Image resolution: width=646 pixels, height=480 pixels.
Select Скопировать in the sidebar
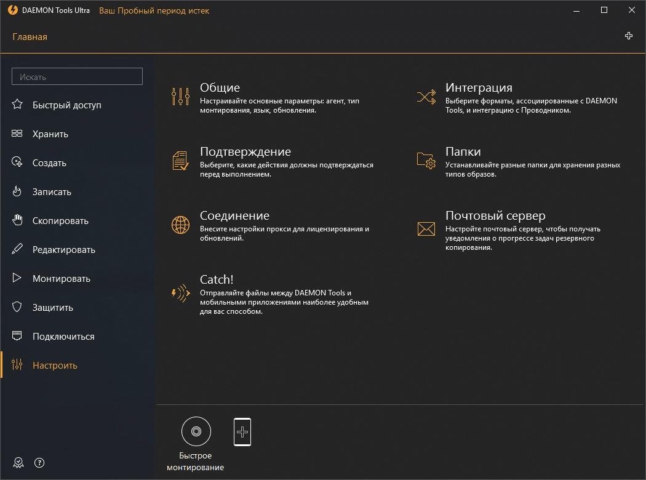tap(60, 221)
